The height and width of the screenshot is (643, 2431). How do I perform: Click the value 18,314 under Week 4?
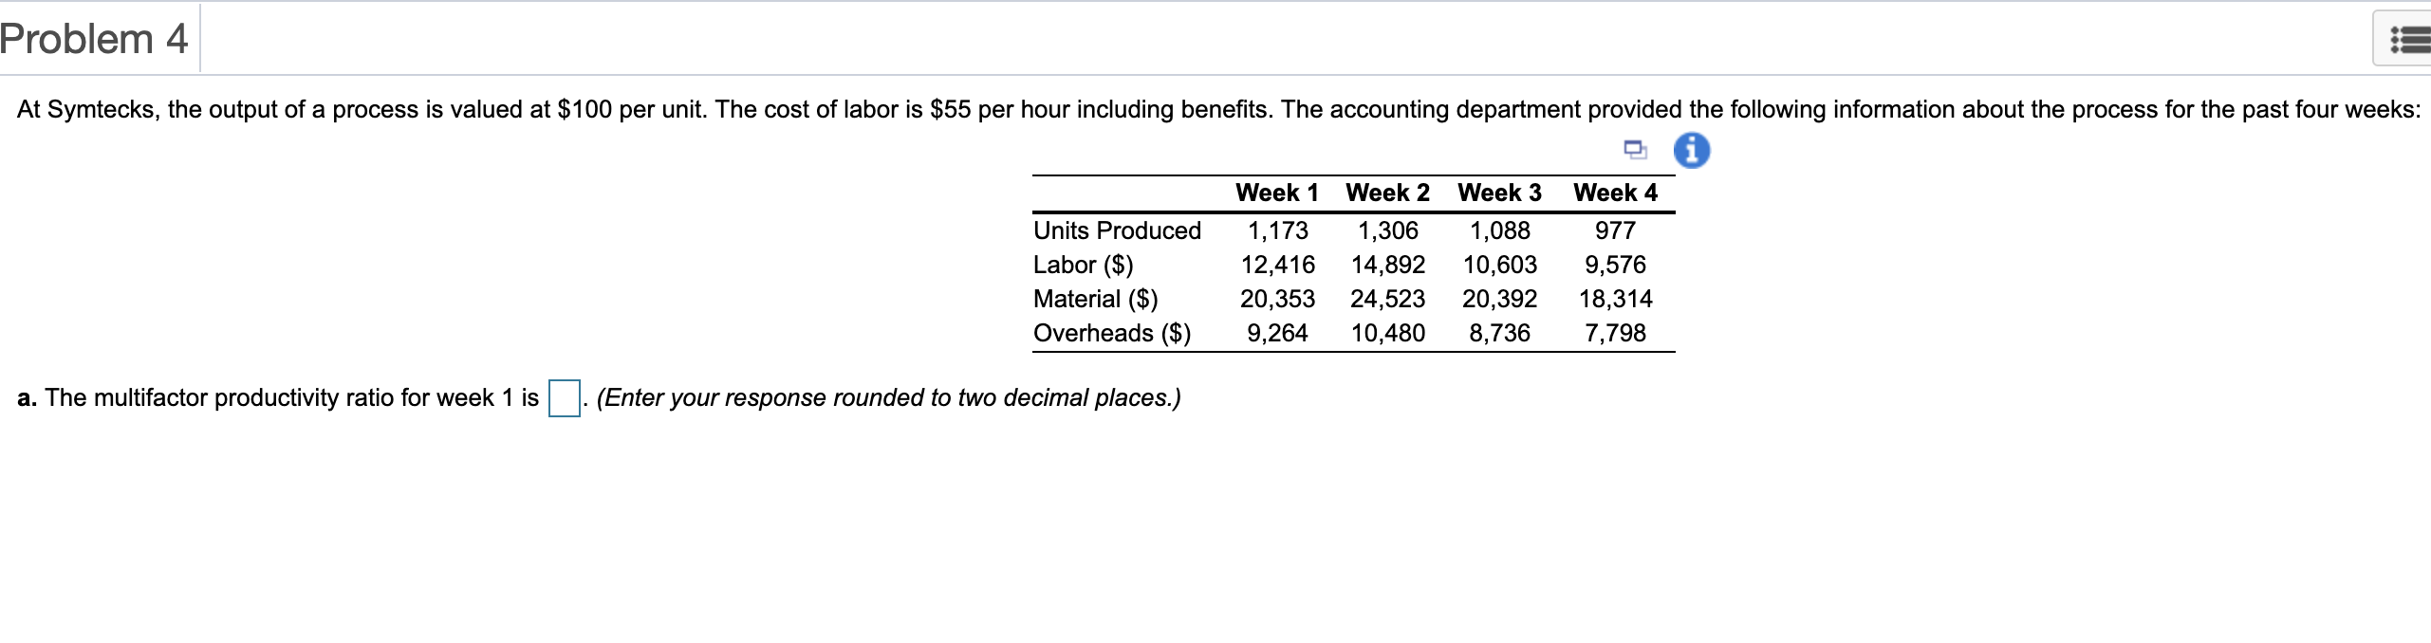tap(1620, 298)
